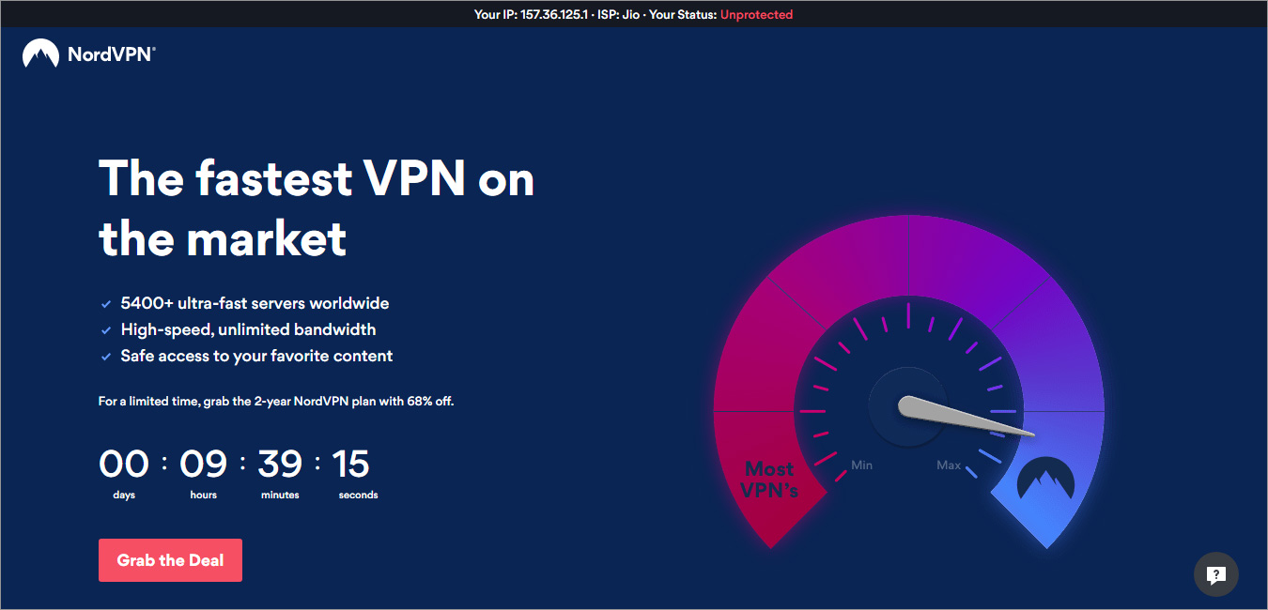Click the countdown seconds value 15
Viewport: 1268px width, 610px height.
click(x=350, y=464)
